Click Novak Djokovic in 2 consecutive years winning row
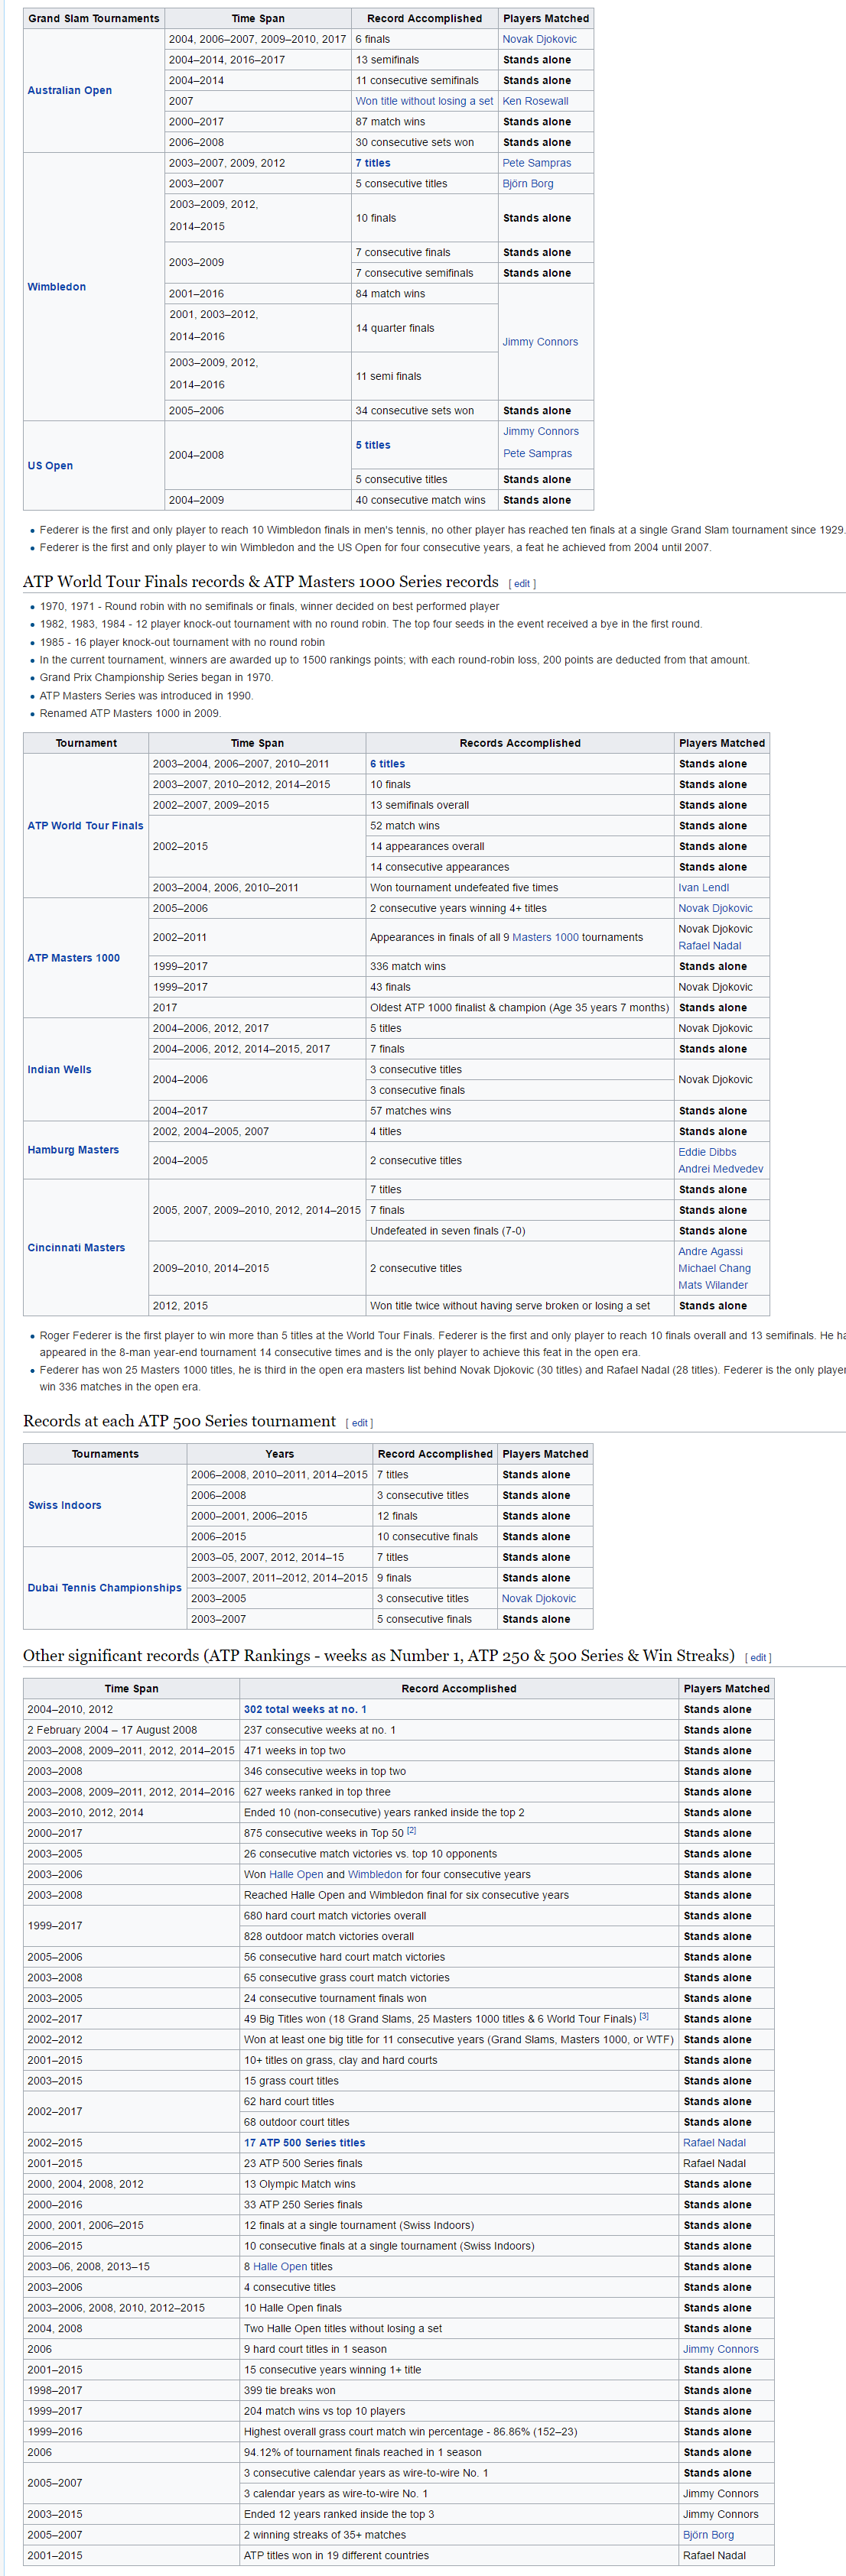This screenshot has width=846, height=2576. 715,908
